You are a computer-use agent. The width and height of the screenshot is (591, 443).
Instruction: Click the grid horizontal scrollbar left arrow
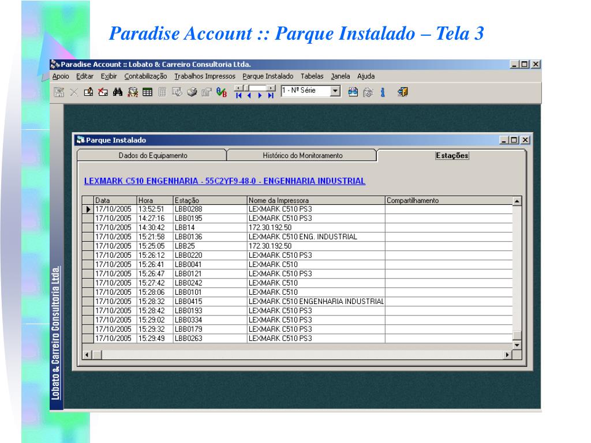pos(87,355)
